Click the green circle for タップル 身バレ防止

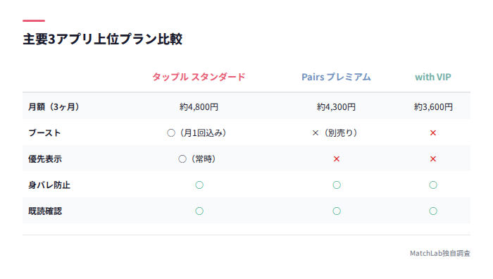199,185
